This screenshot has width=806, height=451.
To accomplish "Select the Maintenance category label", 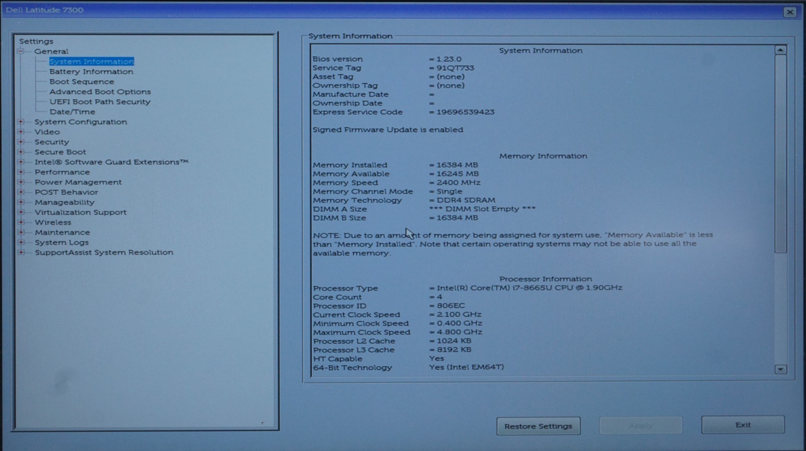I will pos(62,232).
